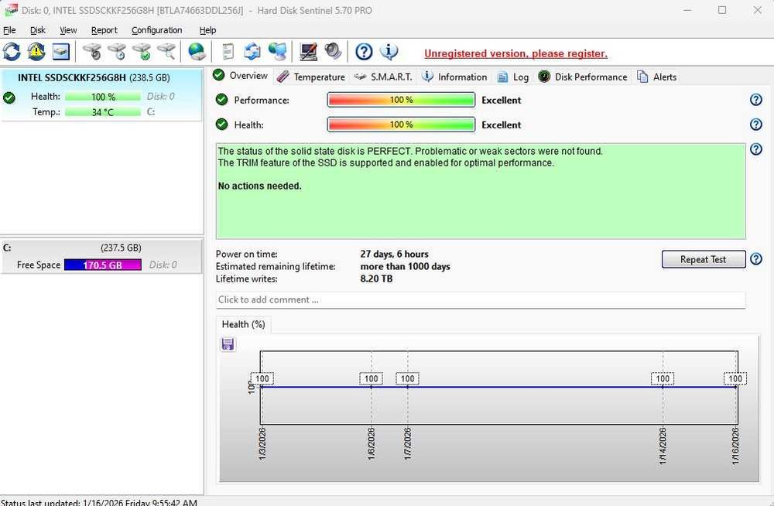The height and width of the screenshot is (506, 774).
Task: Switch to the Information tab
Action: [455, 77]
